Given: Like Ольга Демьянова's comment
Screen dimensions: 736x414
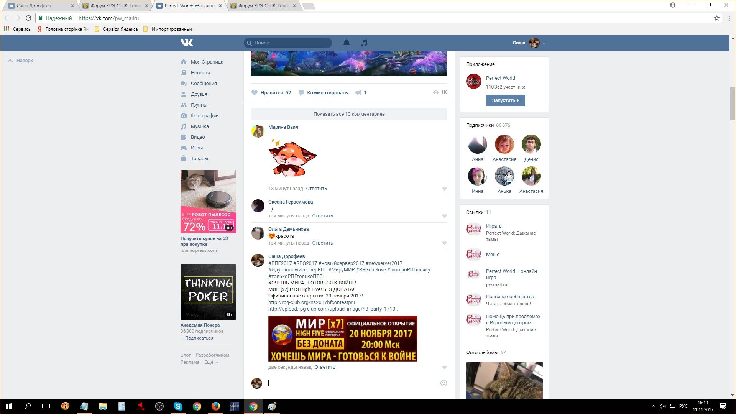Looking at the screenshot, I should (x=444, y=243).
